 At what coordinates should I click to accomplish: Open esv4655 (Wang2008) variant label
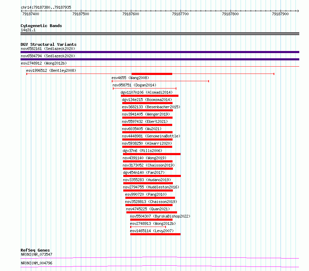[x=130, y=78]
